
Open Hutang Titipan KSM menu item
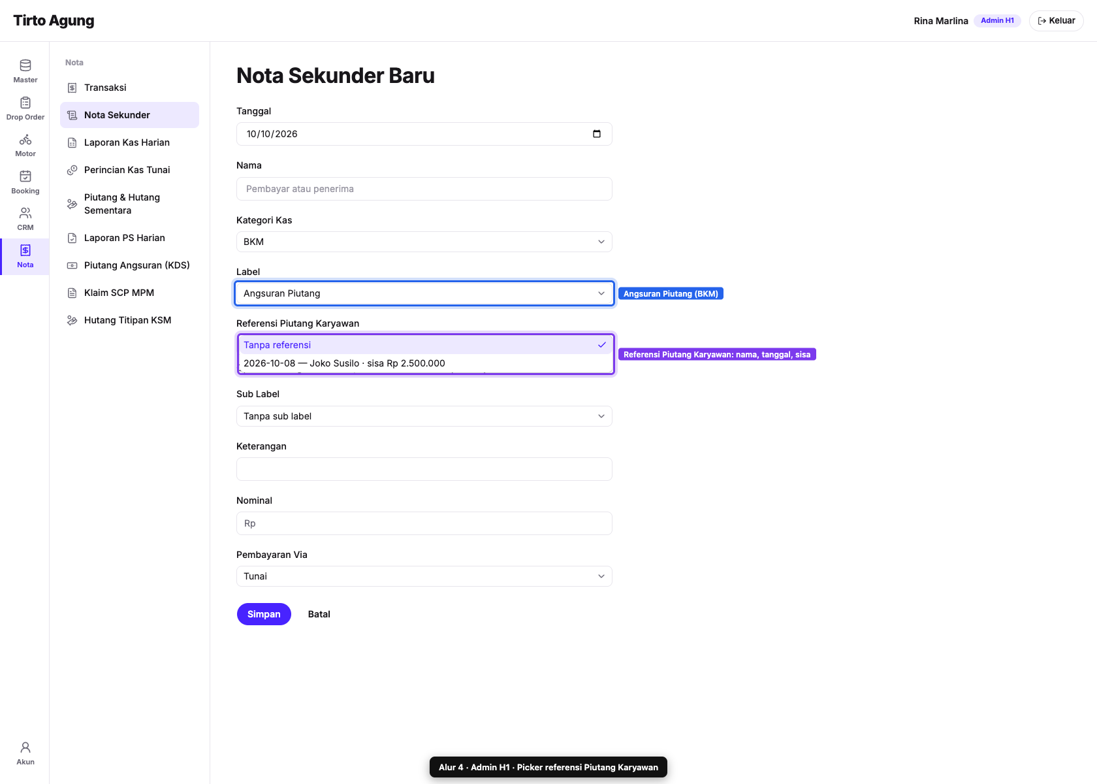click(x=129, y=320)
